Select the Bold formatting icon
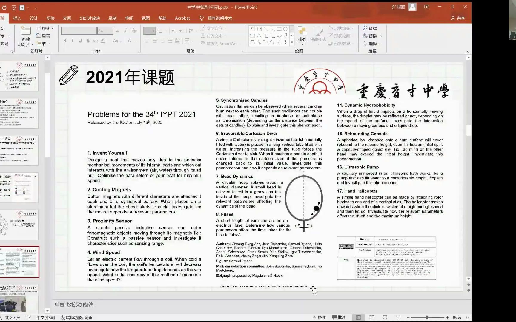 [64, 41]
